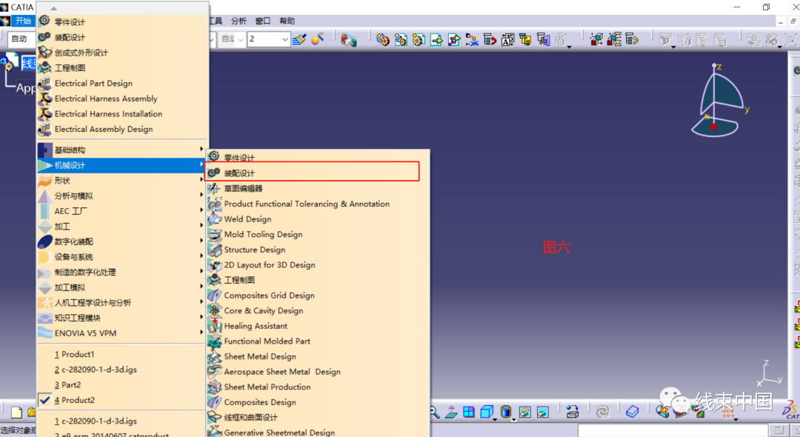Expand the 分析与模拟 submenu
800x437 pixels.
122,196
